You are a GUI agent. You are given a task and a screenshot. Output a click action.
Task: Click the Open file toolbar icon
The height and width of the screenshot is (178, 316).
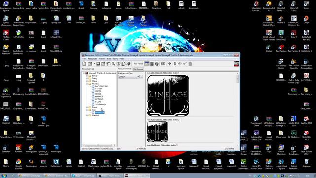tap(90, 64)
